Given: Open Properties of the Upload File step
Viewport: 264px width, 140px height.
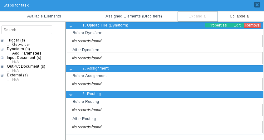Looking at the screenshot, I should [218, 25].
